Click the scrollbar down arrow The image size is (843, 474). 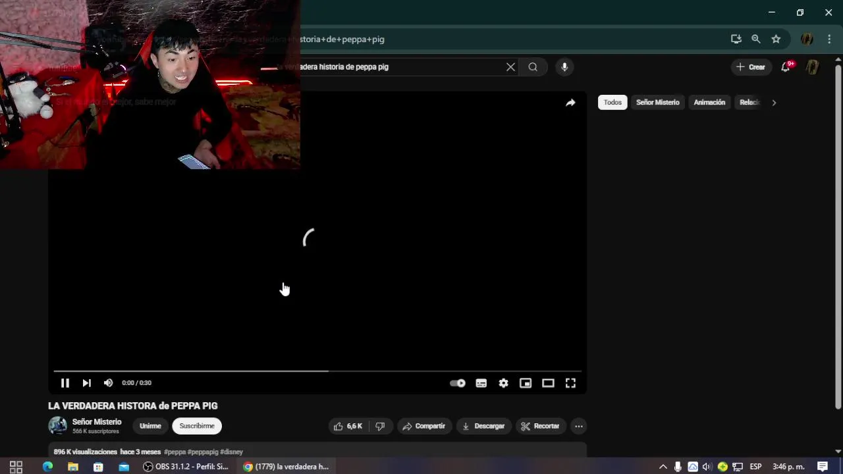(x=838, y=452)
